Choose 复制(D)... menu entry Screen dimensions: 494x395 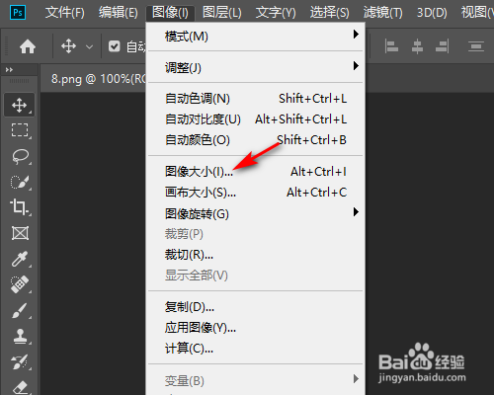tap(255, 307)
